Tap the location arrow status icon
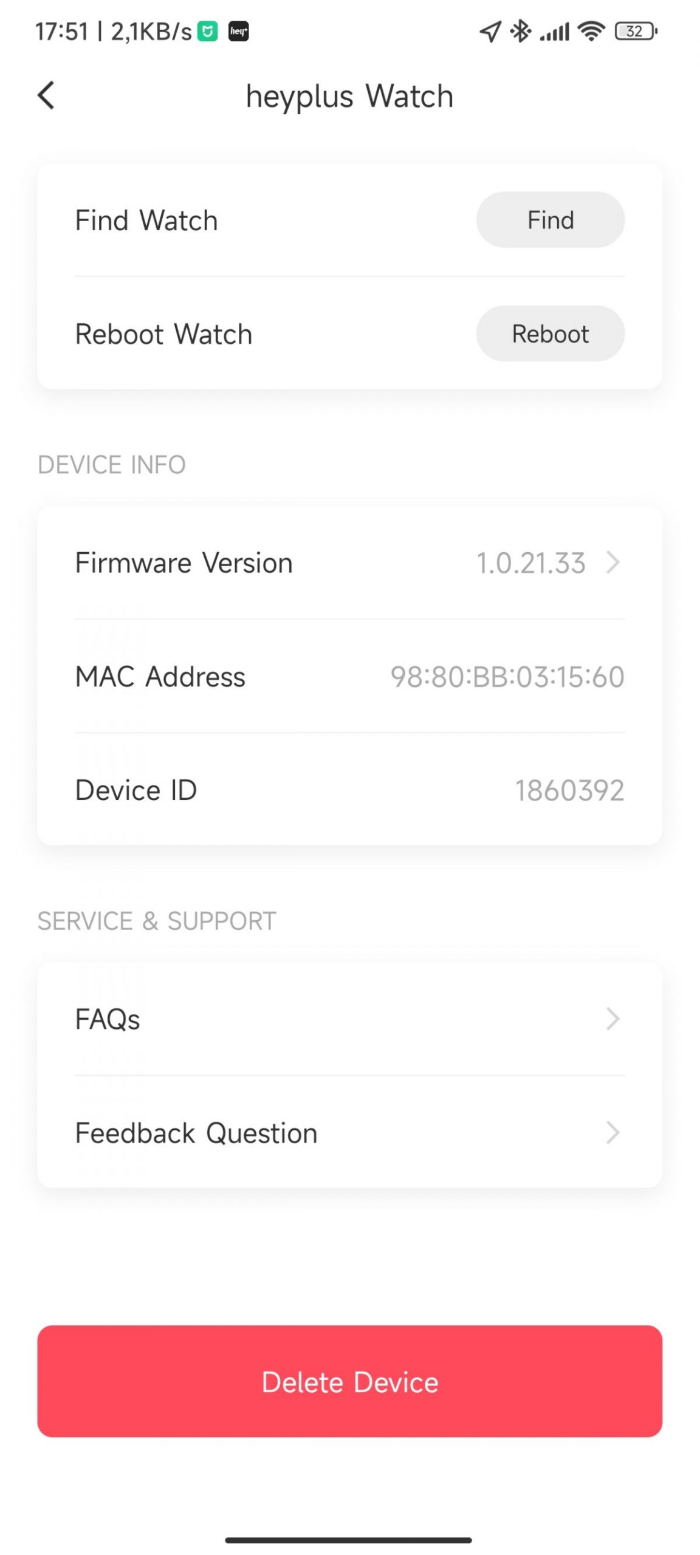Image resolution: width=700 pixels, height=1555 pixels. coord(490,31)
